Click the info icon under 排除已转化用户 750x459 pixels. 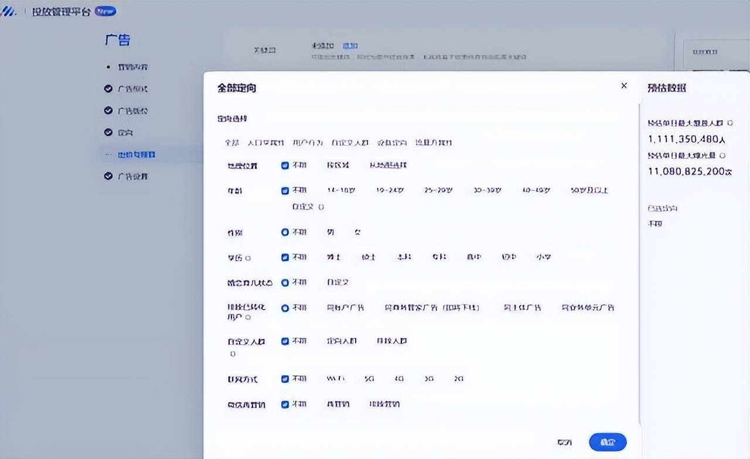248,317
